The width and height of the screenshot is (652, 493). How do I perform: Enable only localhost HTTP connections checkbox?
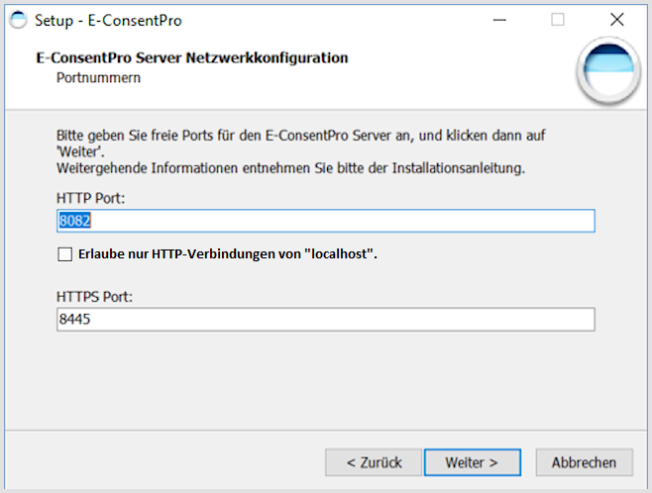point(64,254)
